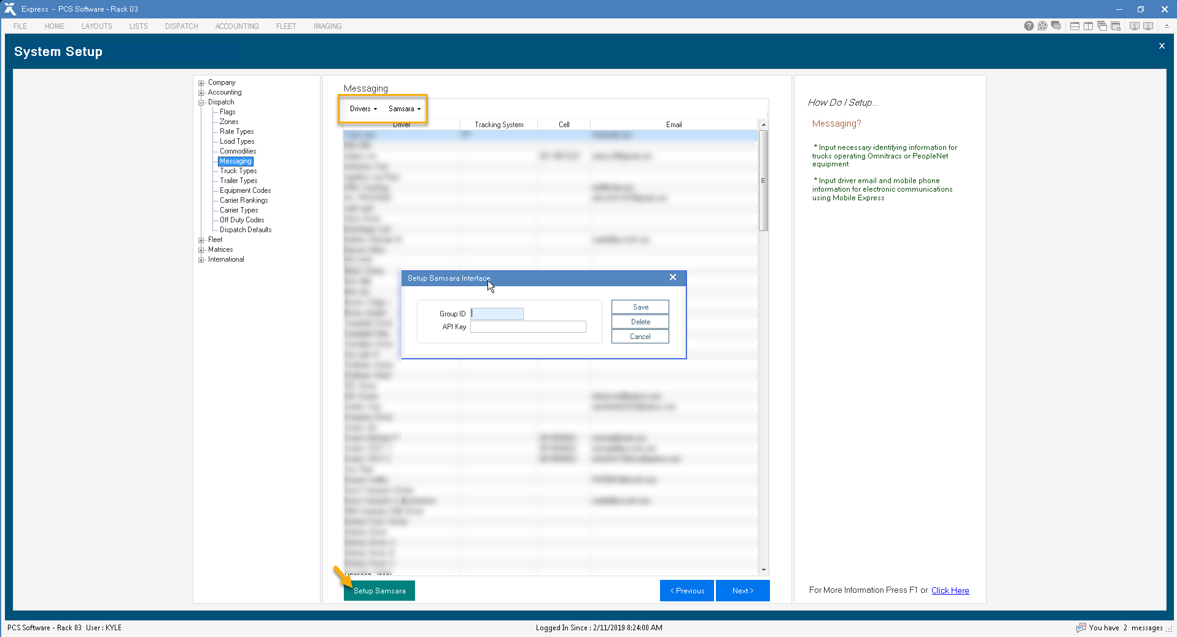
Task: Open the messages icon in status bar
Action: pos(1081,627)
